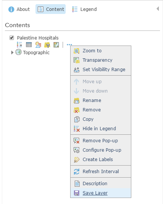The image size is (163, 204).
Task: Select Transparency in the layer menu
Action: click(101, 60)
